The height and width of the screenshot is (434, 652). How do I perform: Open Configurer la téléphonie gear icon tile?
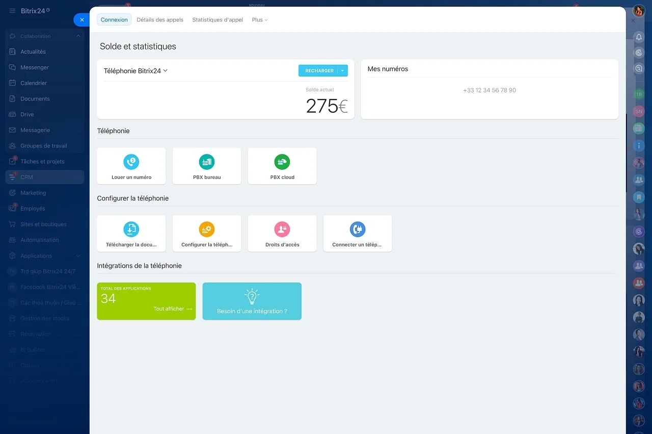pos(207,233)
